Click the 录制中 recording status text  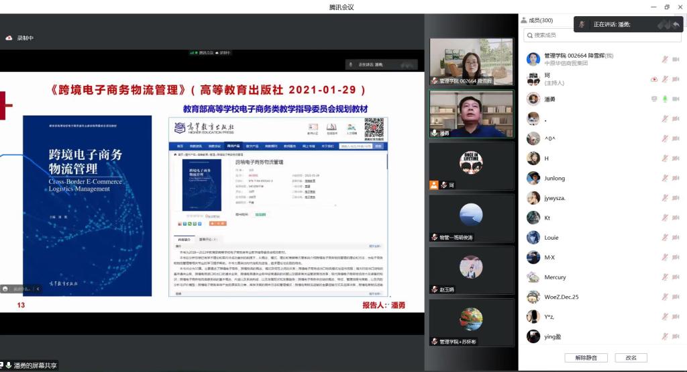click(x=25, y=38)
